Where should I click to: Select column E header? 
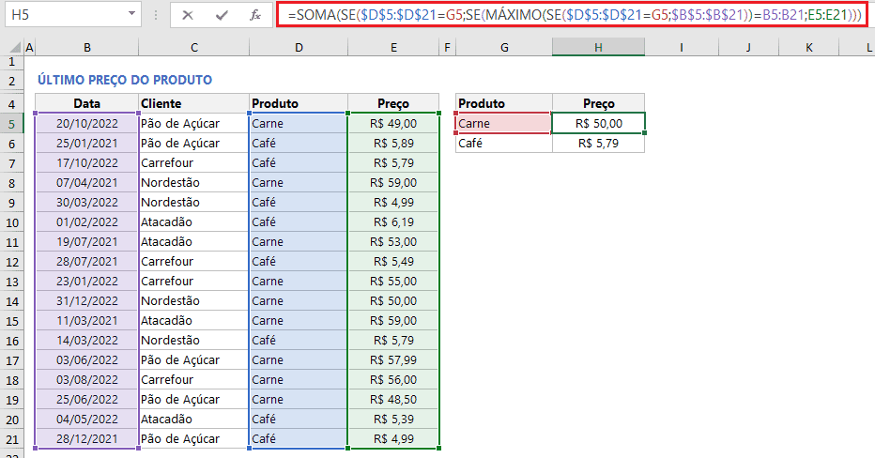point(393,47)
